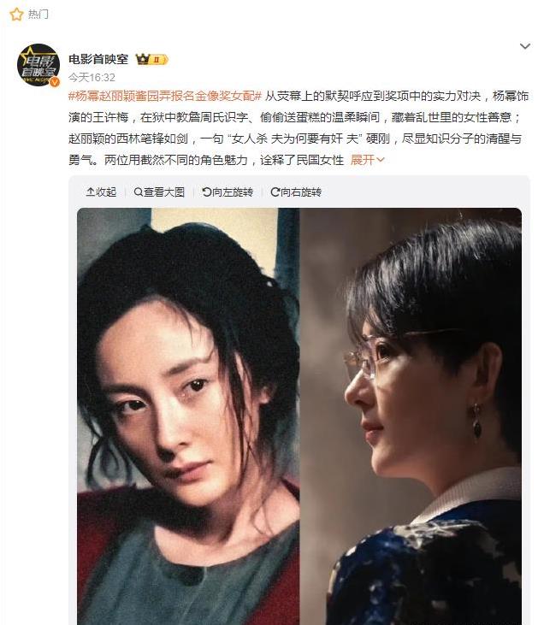Select 查看大图 in image toolbar

[160, 192]
